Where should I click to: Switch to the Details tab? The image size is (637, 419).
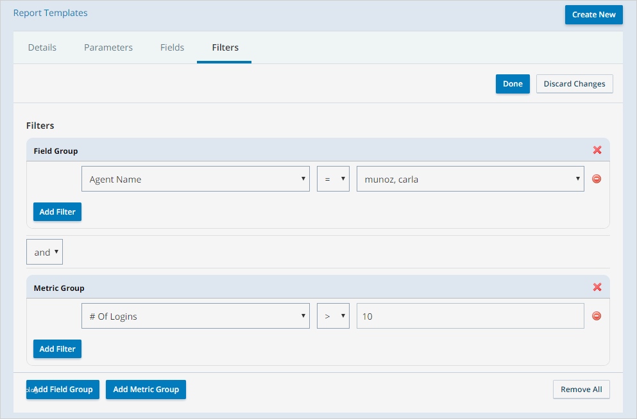click(42, 47)
